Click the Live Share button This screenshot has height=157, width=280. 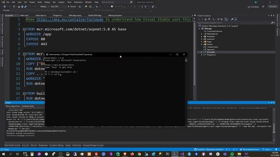253,7
